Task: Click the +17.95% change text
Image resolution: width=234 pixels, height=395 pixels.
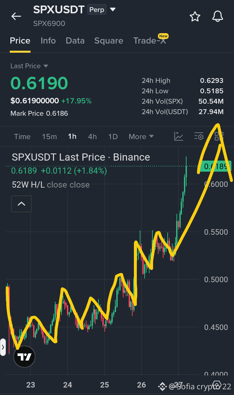Action: coord(76,101)
